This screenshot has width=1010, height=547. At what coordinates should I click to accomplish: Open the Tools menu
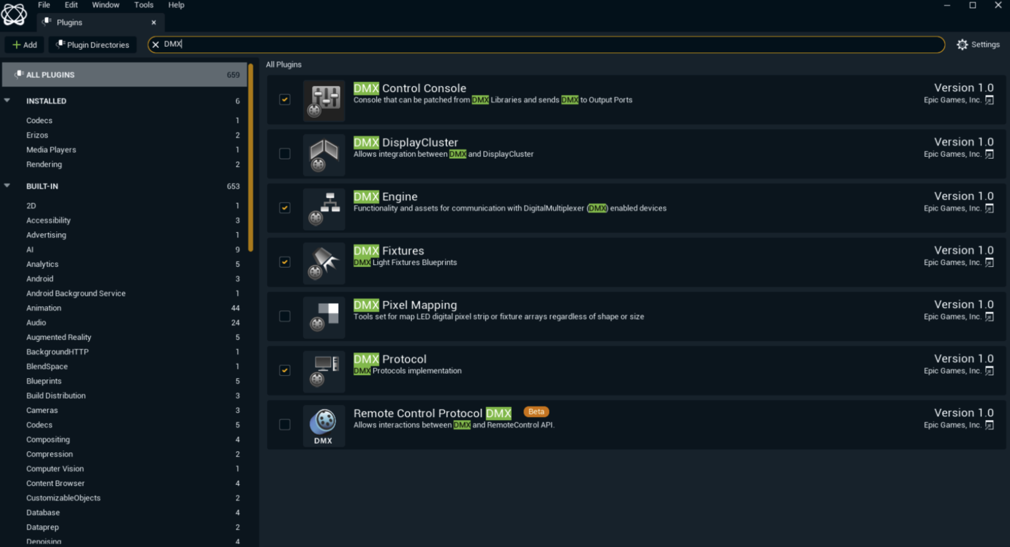coord(143,5)
